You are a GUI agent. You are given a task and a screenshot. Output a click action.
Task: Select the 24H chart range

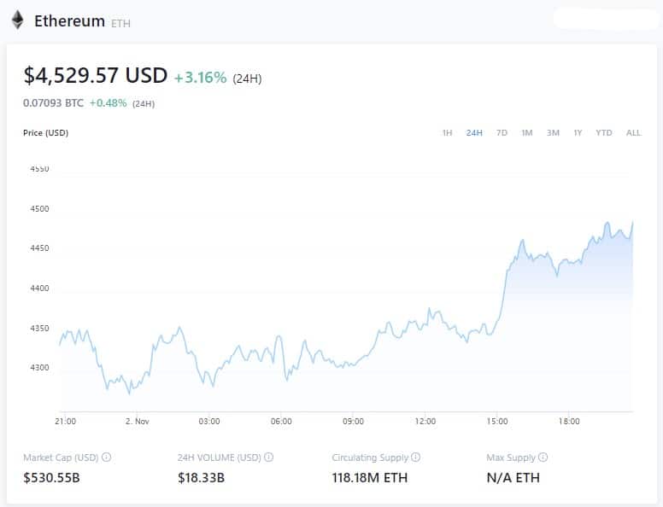(x=474, y=132)
